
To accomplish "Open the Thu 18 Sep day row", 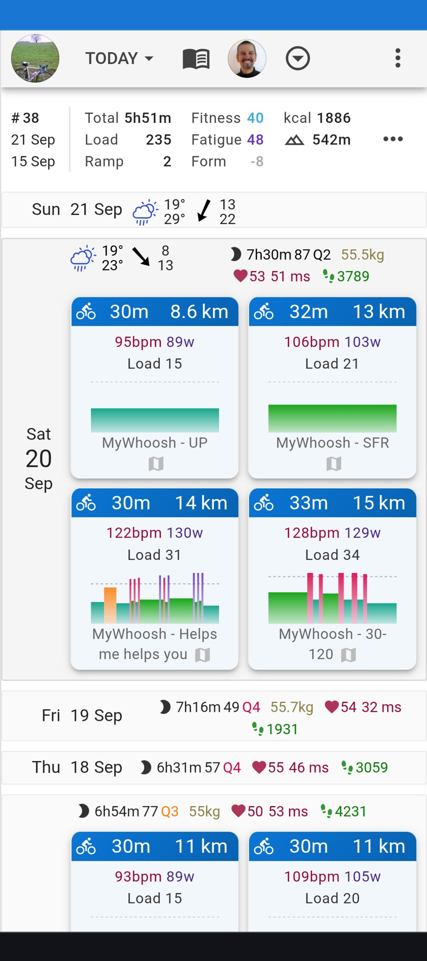I will click(x=77, y=767).
